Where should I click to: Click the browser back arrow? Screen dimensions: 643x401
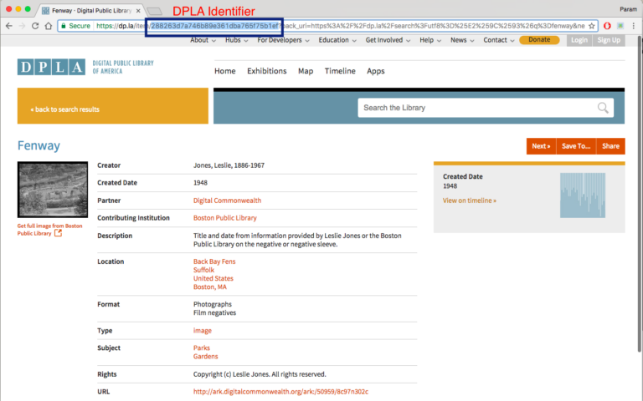coord(8,26)
